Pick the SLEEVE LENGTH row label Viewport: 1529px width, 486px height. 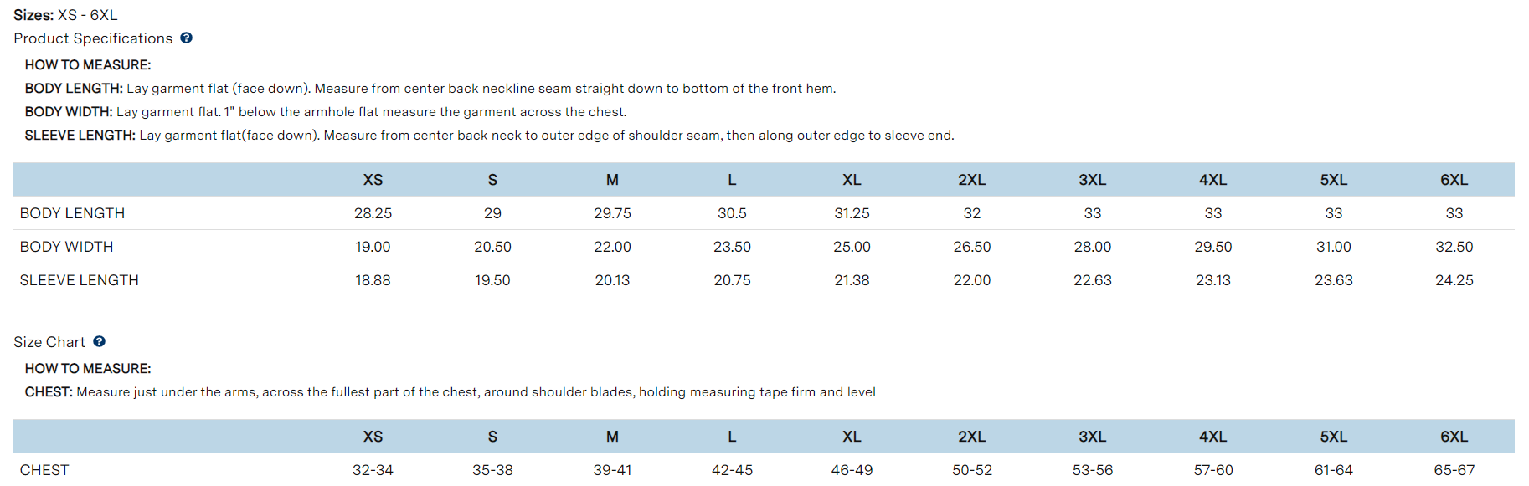click(80, 280)
